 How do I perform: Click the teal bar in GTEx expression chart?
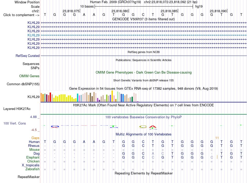77,98
